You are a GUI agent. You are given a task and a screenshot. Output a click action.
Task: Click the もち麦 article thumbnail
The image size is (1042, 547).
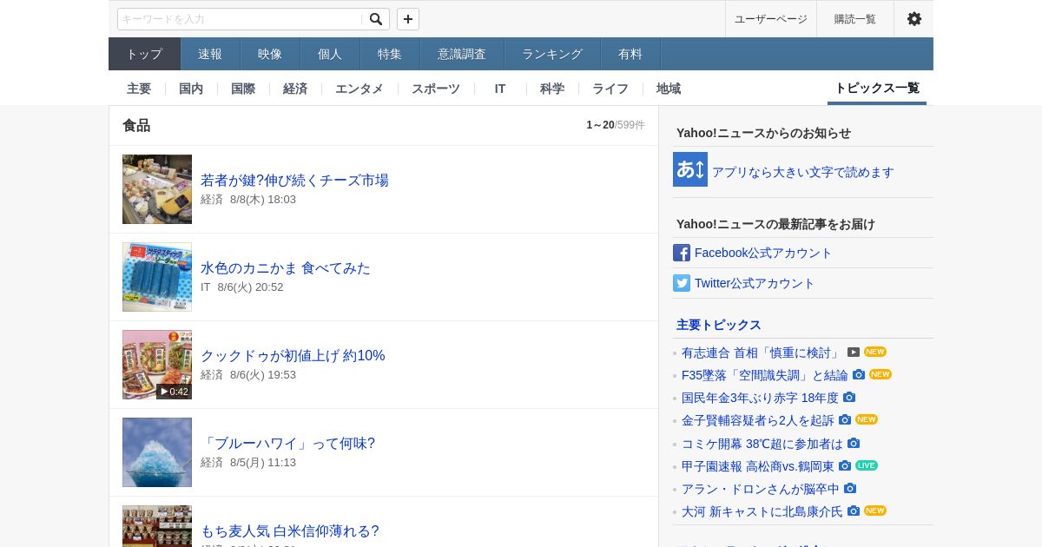[x=157, y=526]
